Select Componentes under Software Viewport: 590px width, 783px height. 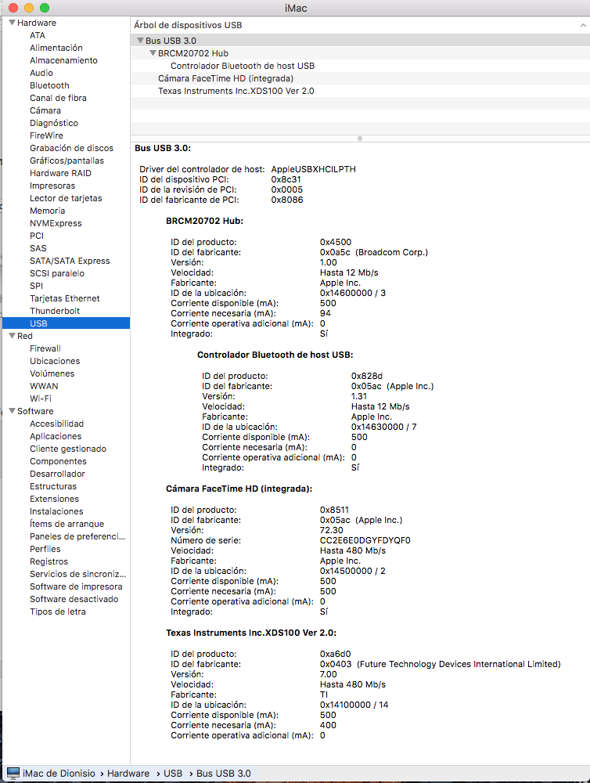point(58,461)
